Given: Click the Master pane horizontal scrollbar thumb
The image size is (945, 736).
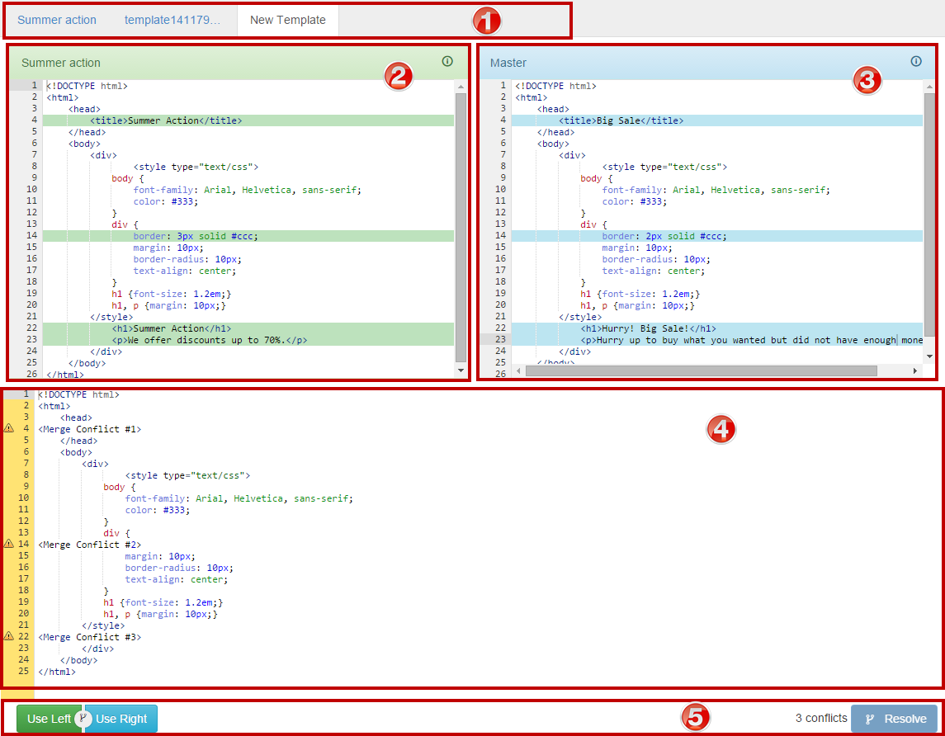Looking at the screenshot, I should click(x=701, y=370).
